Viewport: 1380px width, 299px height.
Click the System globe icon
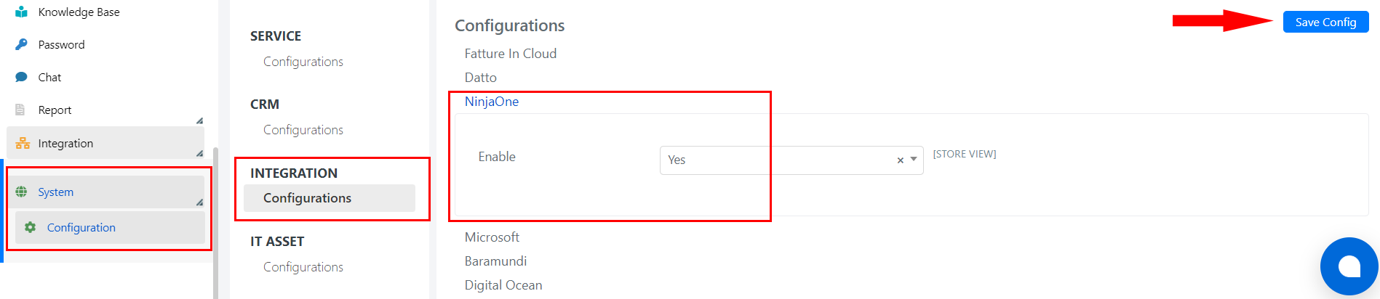click(22, 192)
